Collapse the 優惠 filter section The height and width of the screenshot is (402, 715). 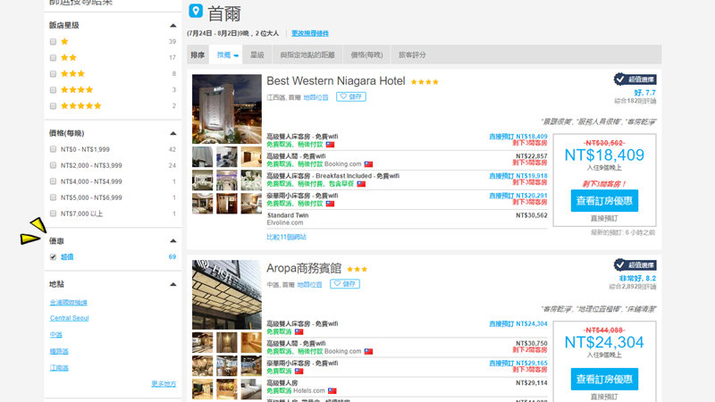tap(172, 240)
